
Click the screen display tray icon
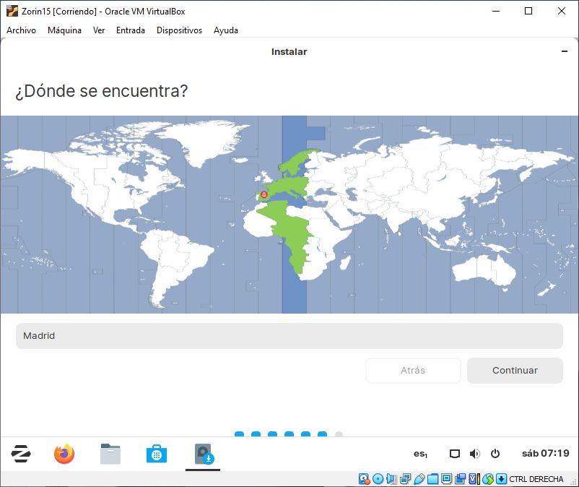[x=454, y=454]
